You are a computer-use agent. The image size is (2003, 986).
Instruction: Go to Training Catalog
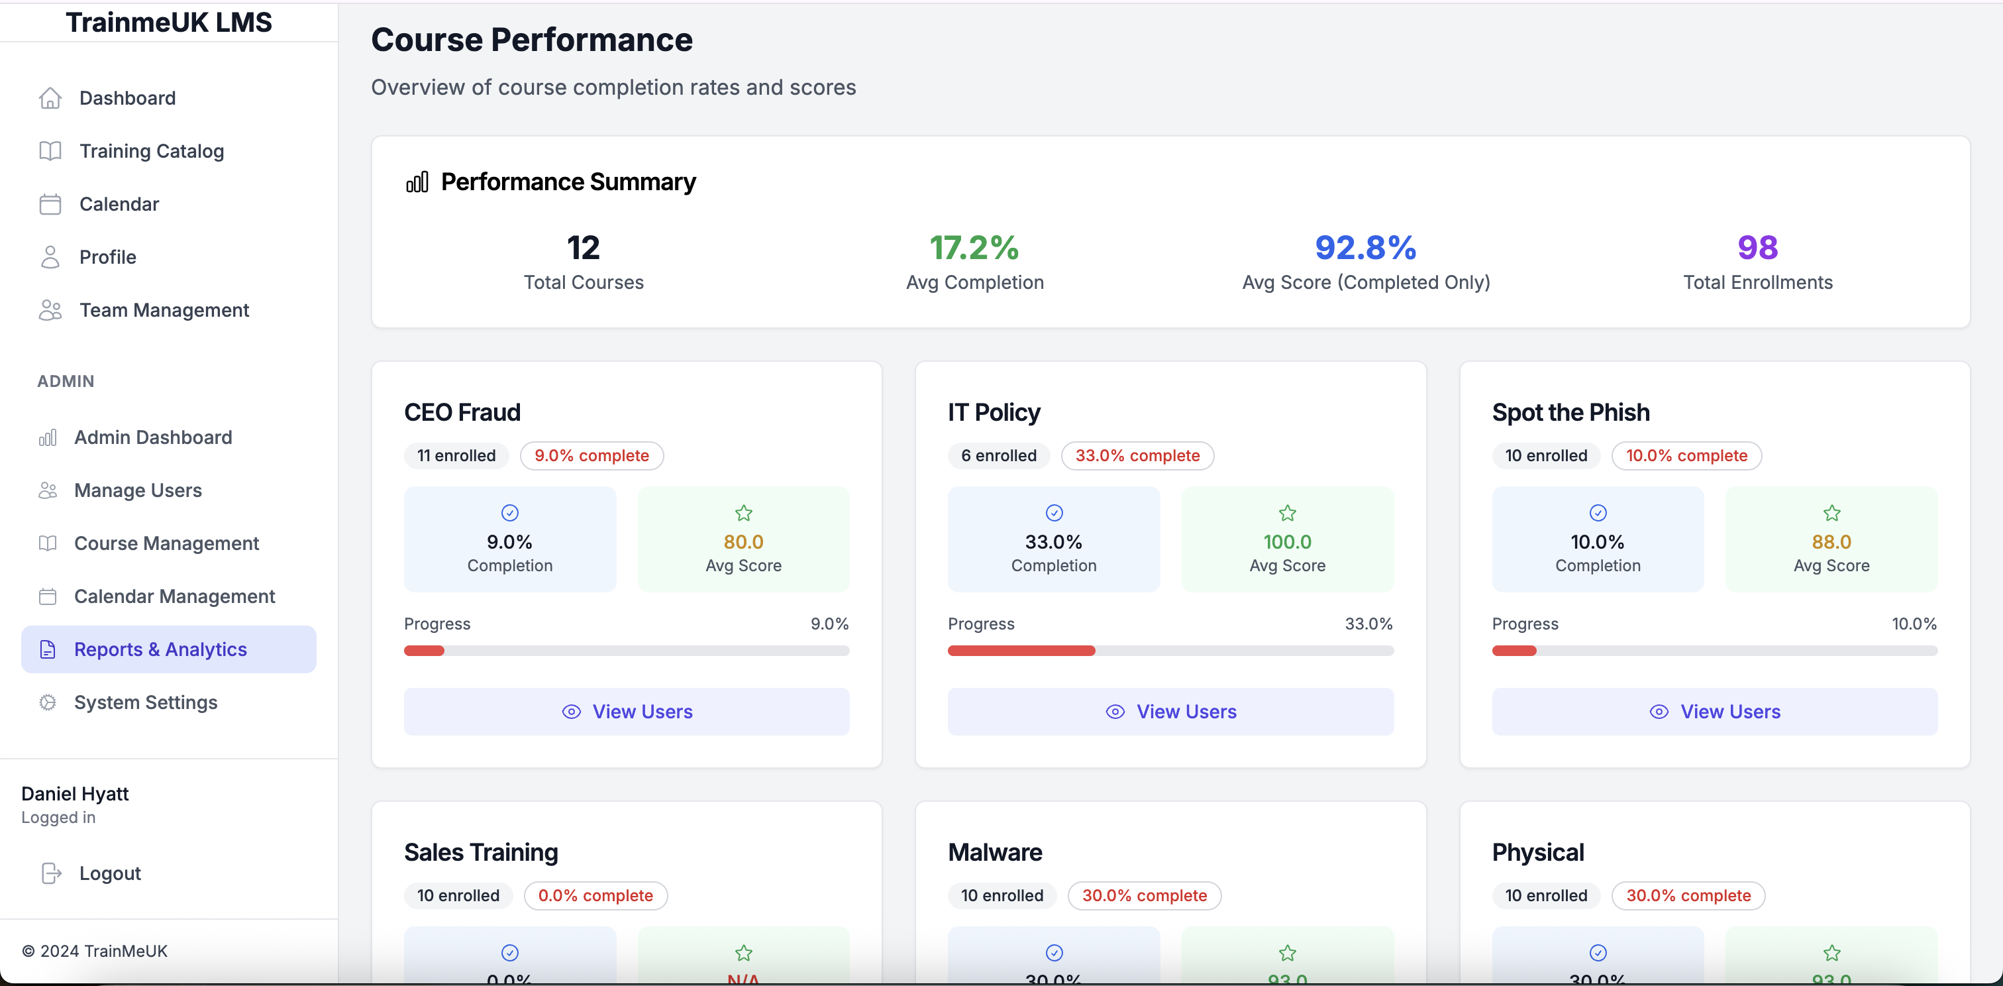(x=169, y=151)
